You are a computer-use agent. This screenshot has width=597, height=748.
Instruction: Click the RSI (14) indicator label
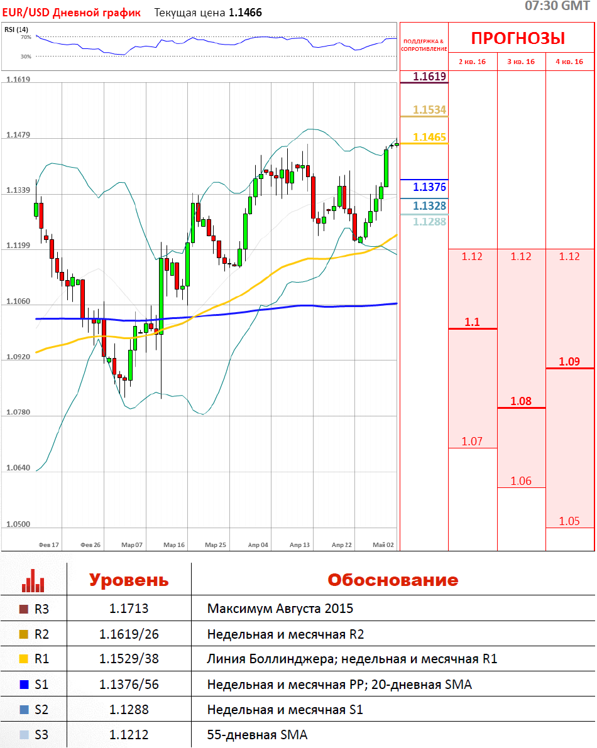tap(16, 30)
